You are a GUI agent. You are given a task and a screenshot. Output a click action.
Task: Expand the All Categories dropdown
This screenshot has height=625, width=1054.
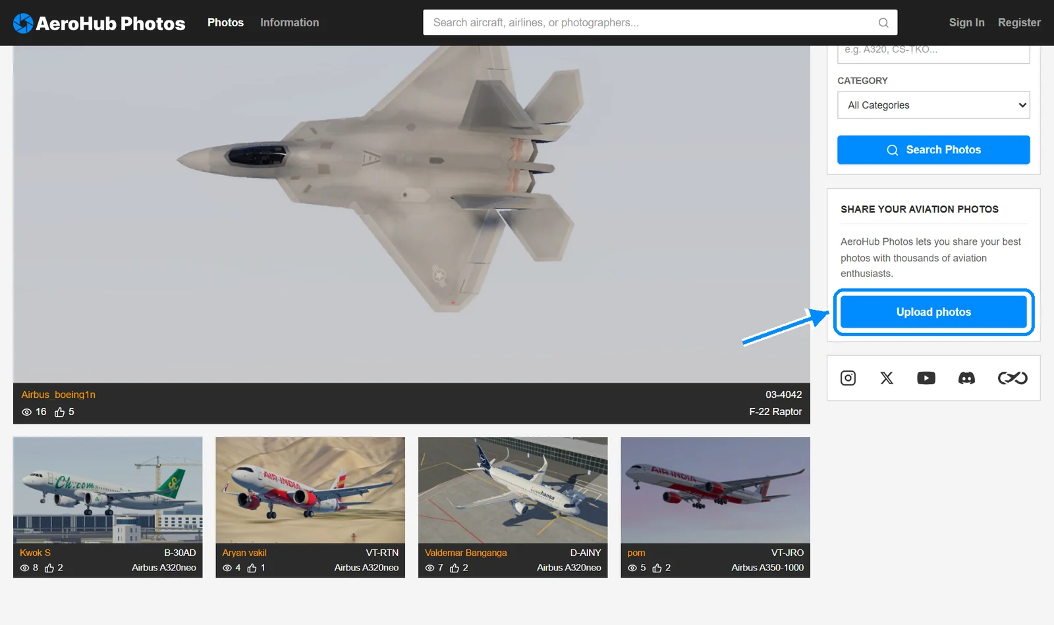tap(933, 105)
